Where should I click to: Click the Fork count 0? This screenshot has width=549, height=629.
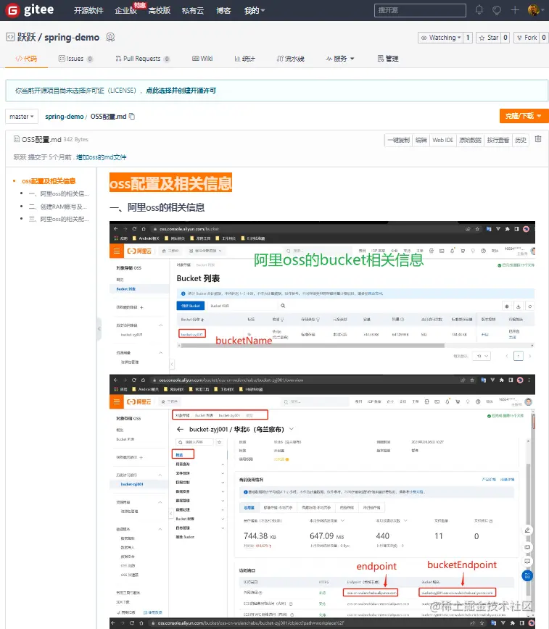tap(543, 37)
